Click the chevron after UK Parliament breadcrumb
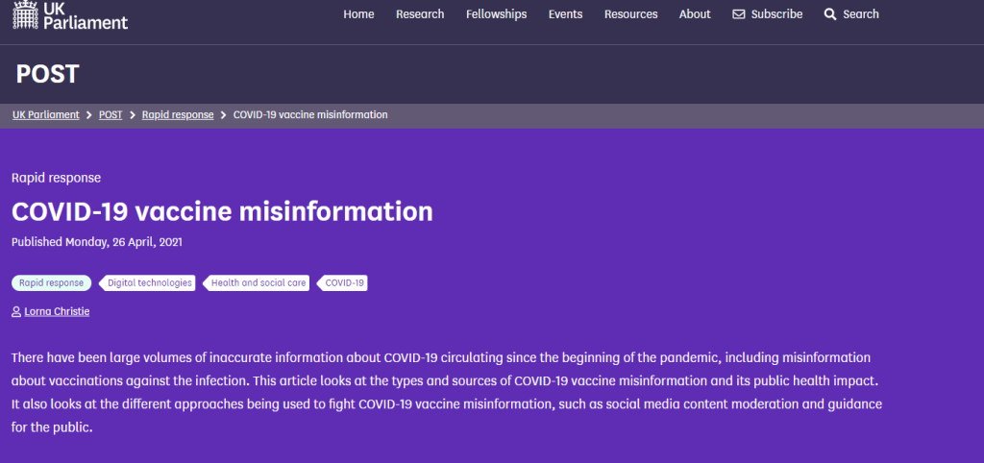Image resolution: width=984 pixels, height=463 pixels. click(89, 115)
